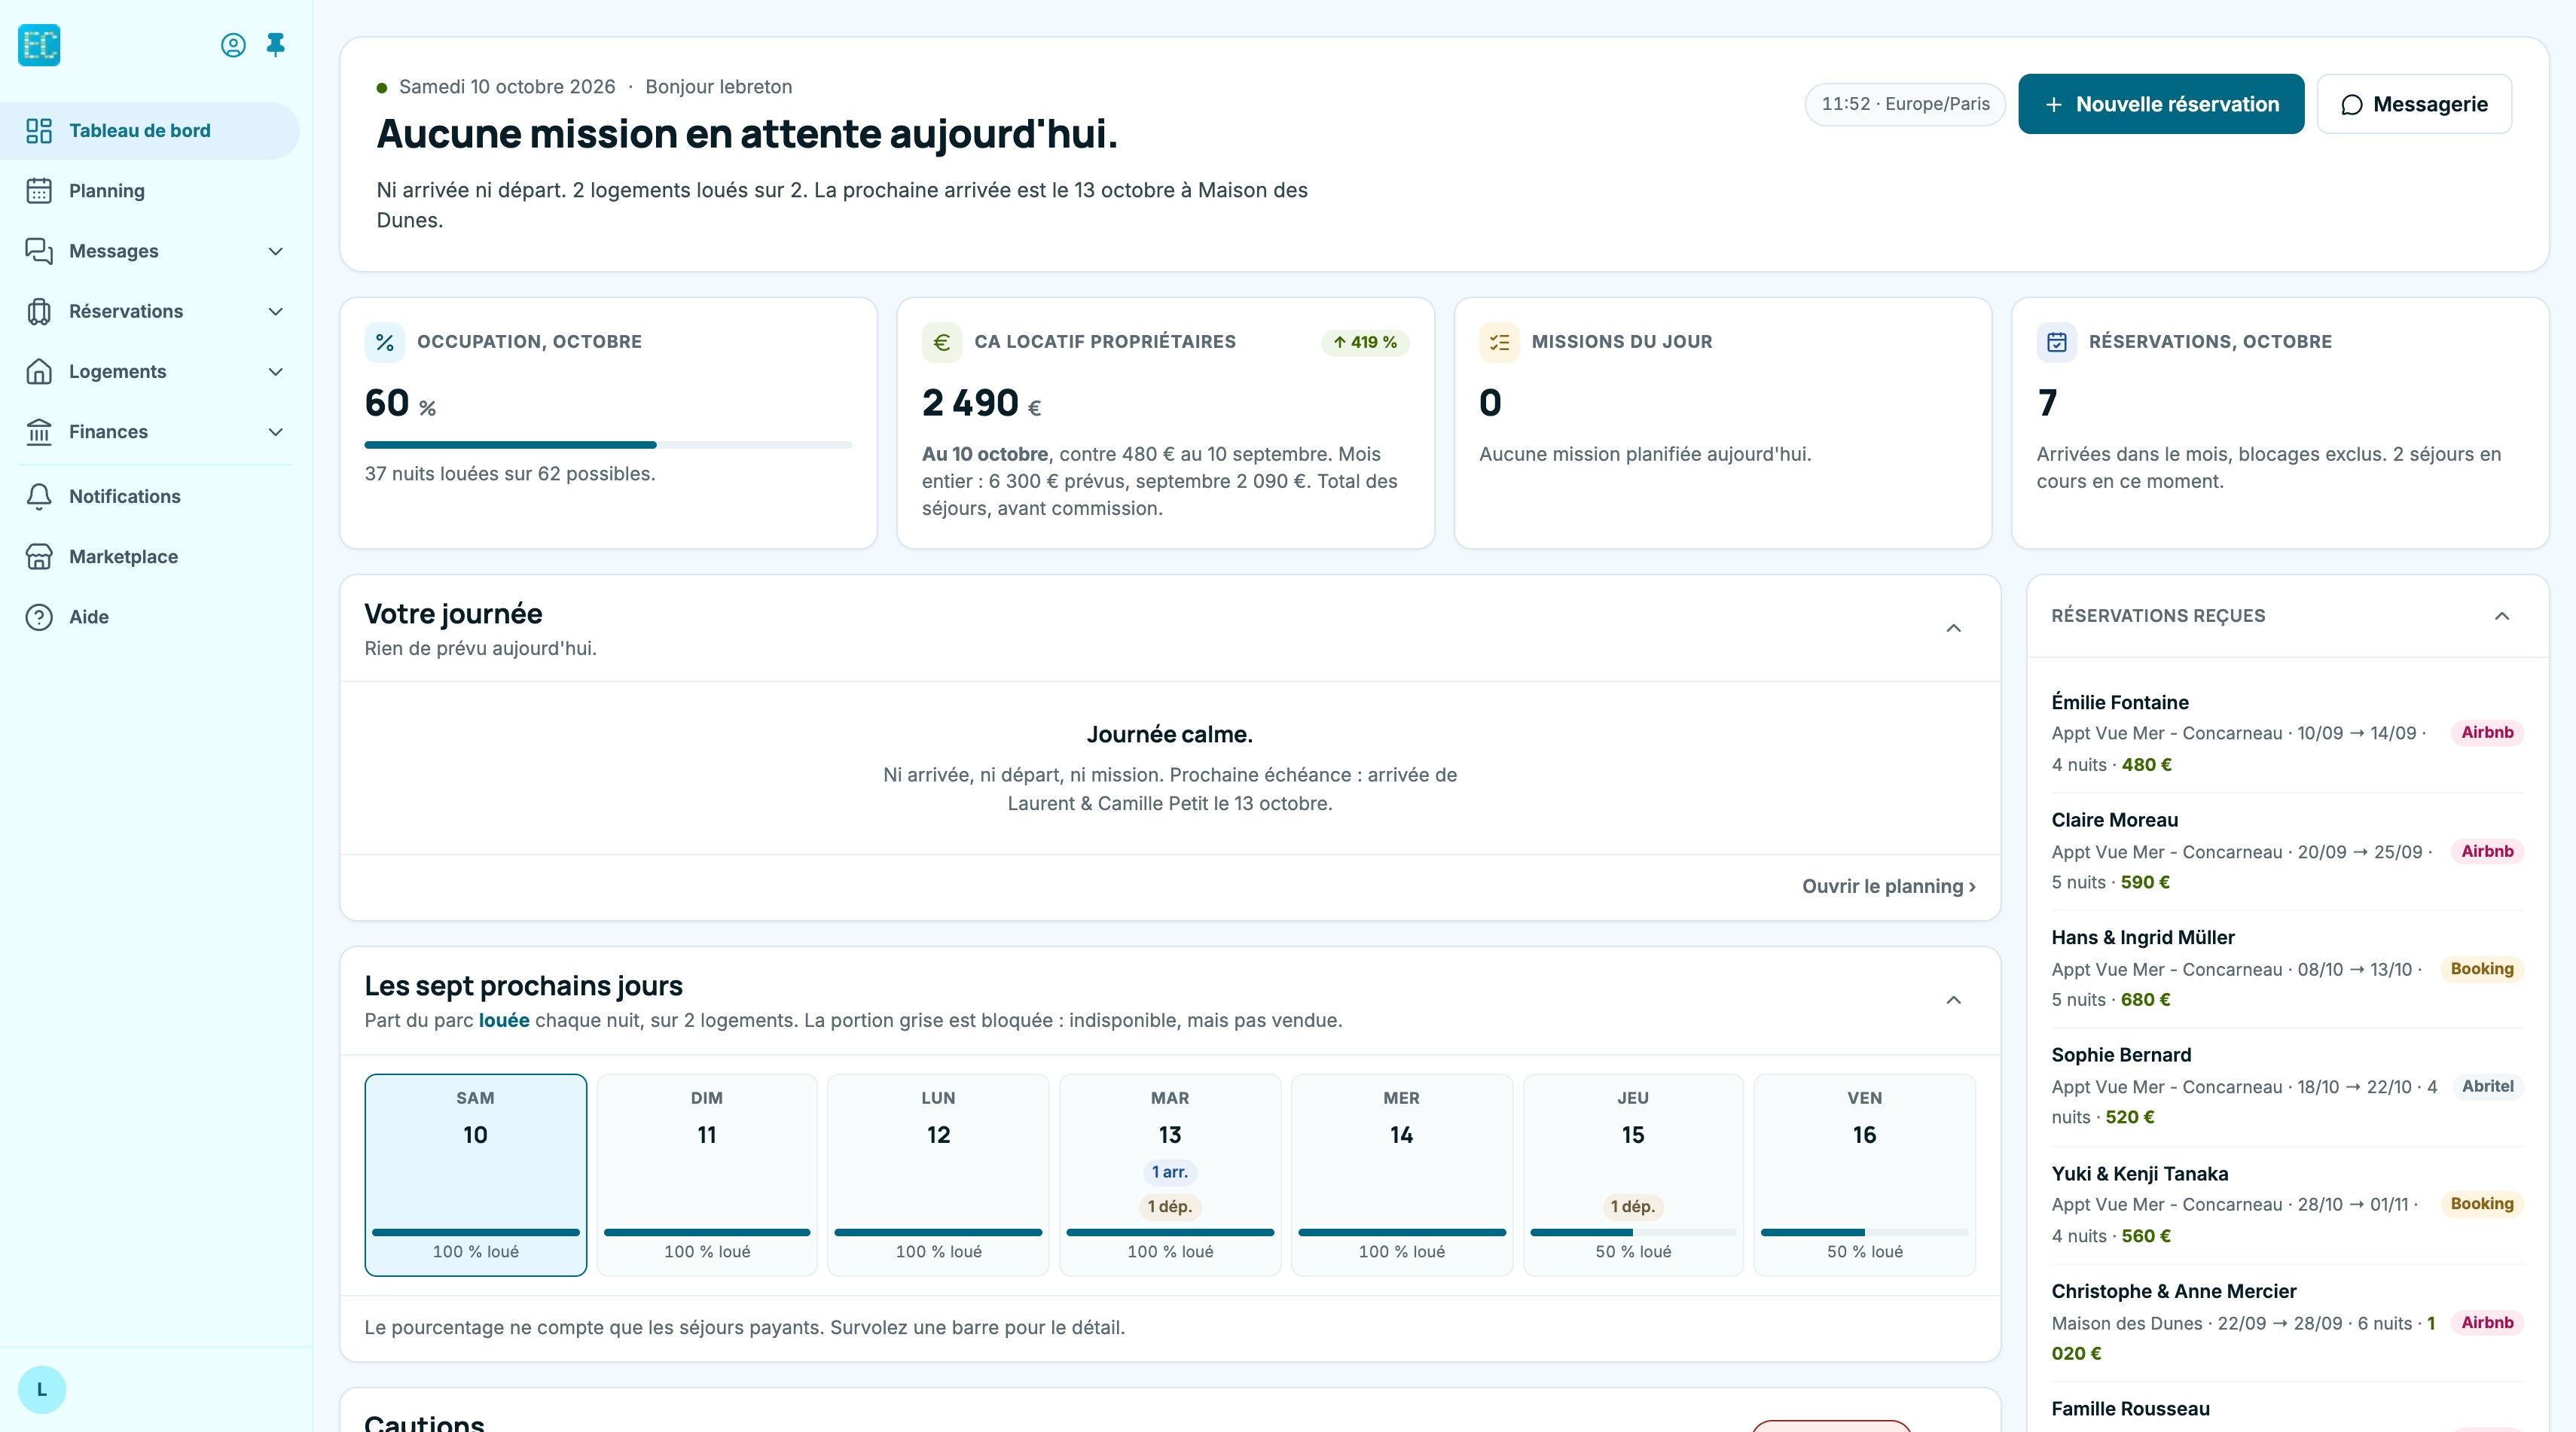Collapse the Réservations reçues panel
2576x1432 pixels.
[2502, 617]
